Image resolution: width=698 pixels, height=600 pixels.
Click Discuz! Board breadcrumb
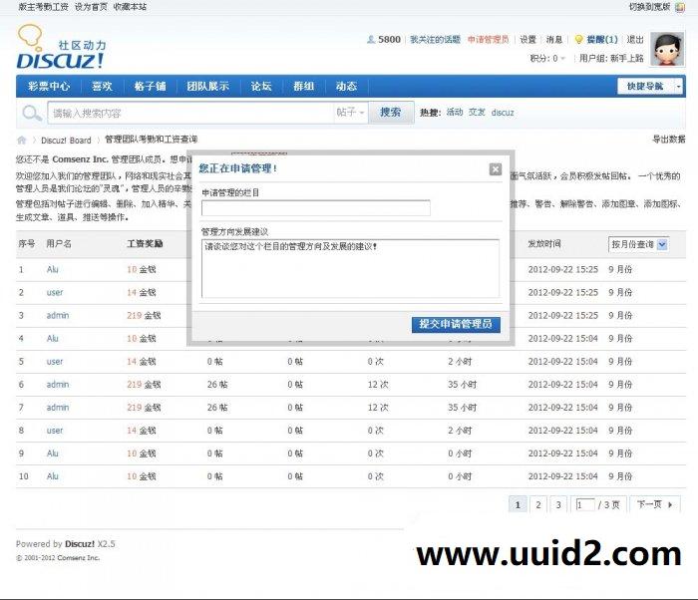point(66,141)
